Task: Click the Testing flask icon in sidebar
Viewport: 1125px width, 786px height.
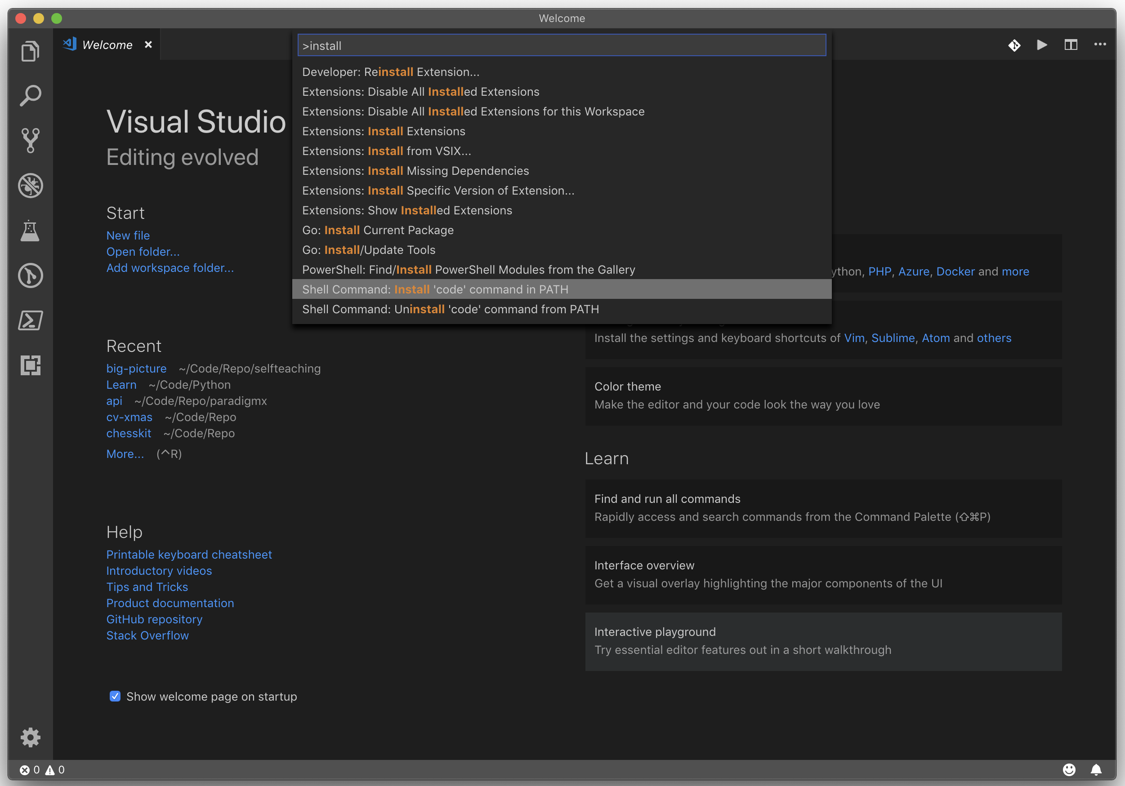Action: (x=30, y=231)
